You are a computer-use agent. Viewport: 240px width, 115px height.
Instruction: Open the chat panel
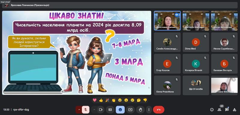click(227, 110)
